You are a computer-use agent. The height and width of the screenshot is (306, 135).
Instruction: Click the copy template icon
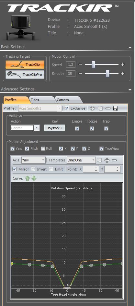[x=99, y=160]
